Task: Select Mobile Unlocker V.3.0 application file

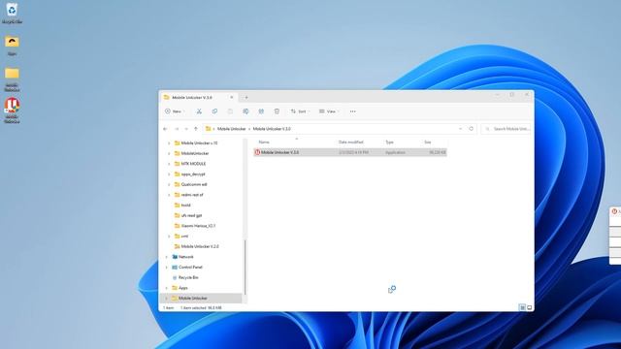Action: [x=350, y=152]
